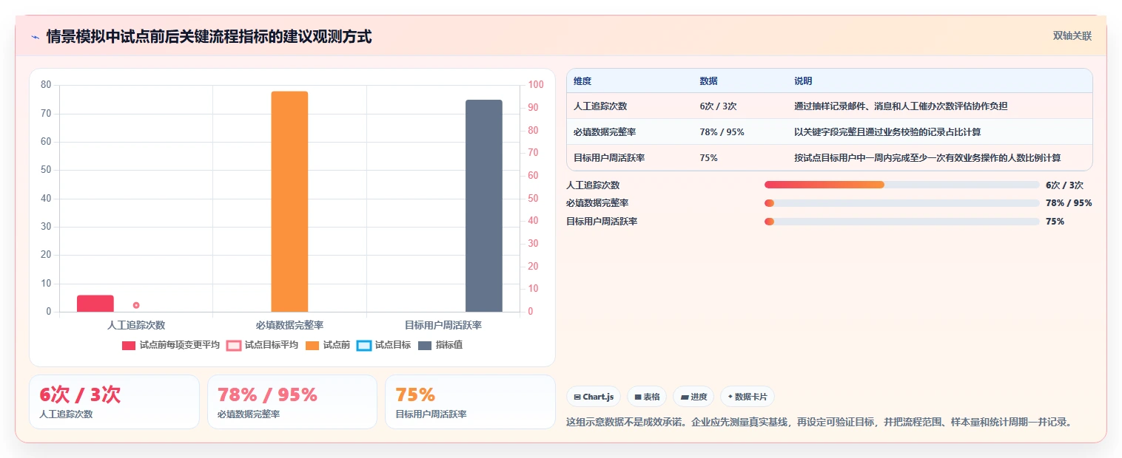
Task: Click the 数据 column header
Action: pos(708,81)
